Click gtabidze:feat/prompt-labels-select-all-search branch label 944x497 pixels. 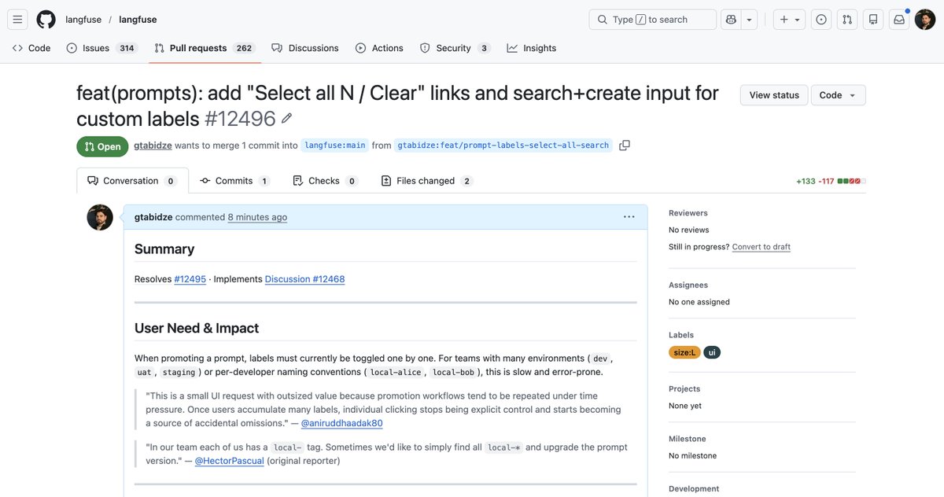coord(503,145)
